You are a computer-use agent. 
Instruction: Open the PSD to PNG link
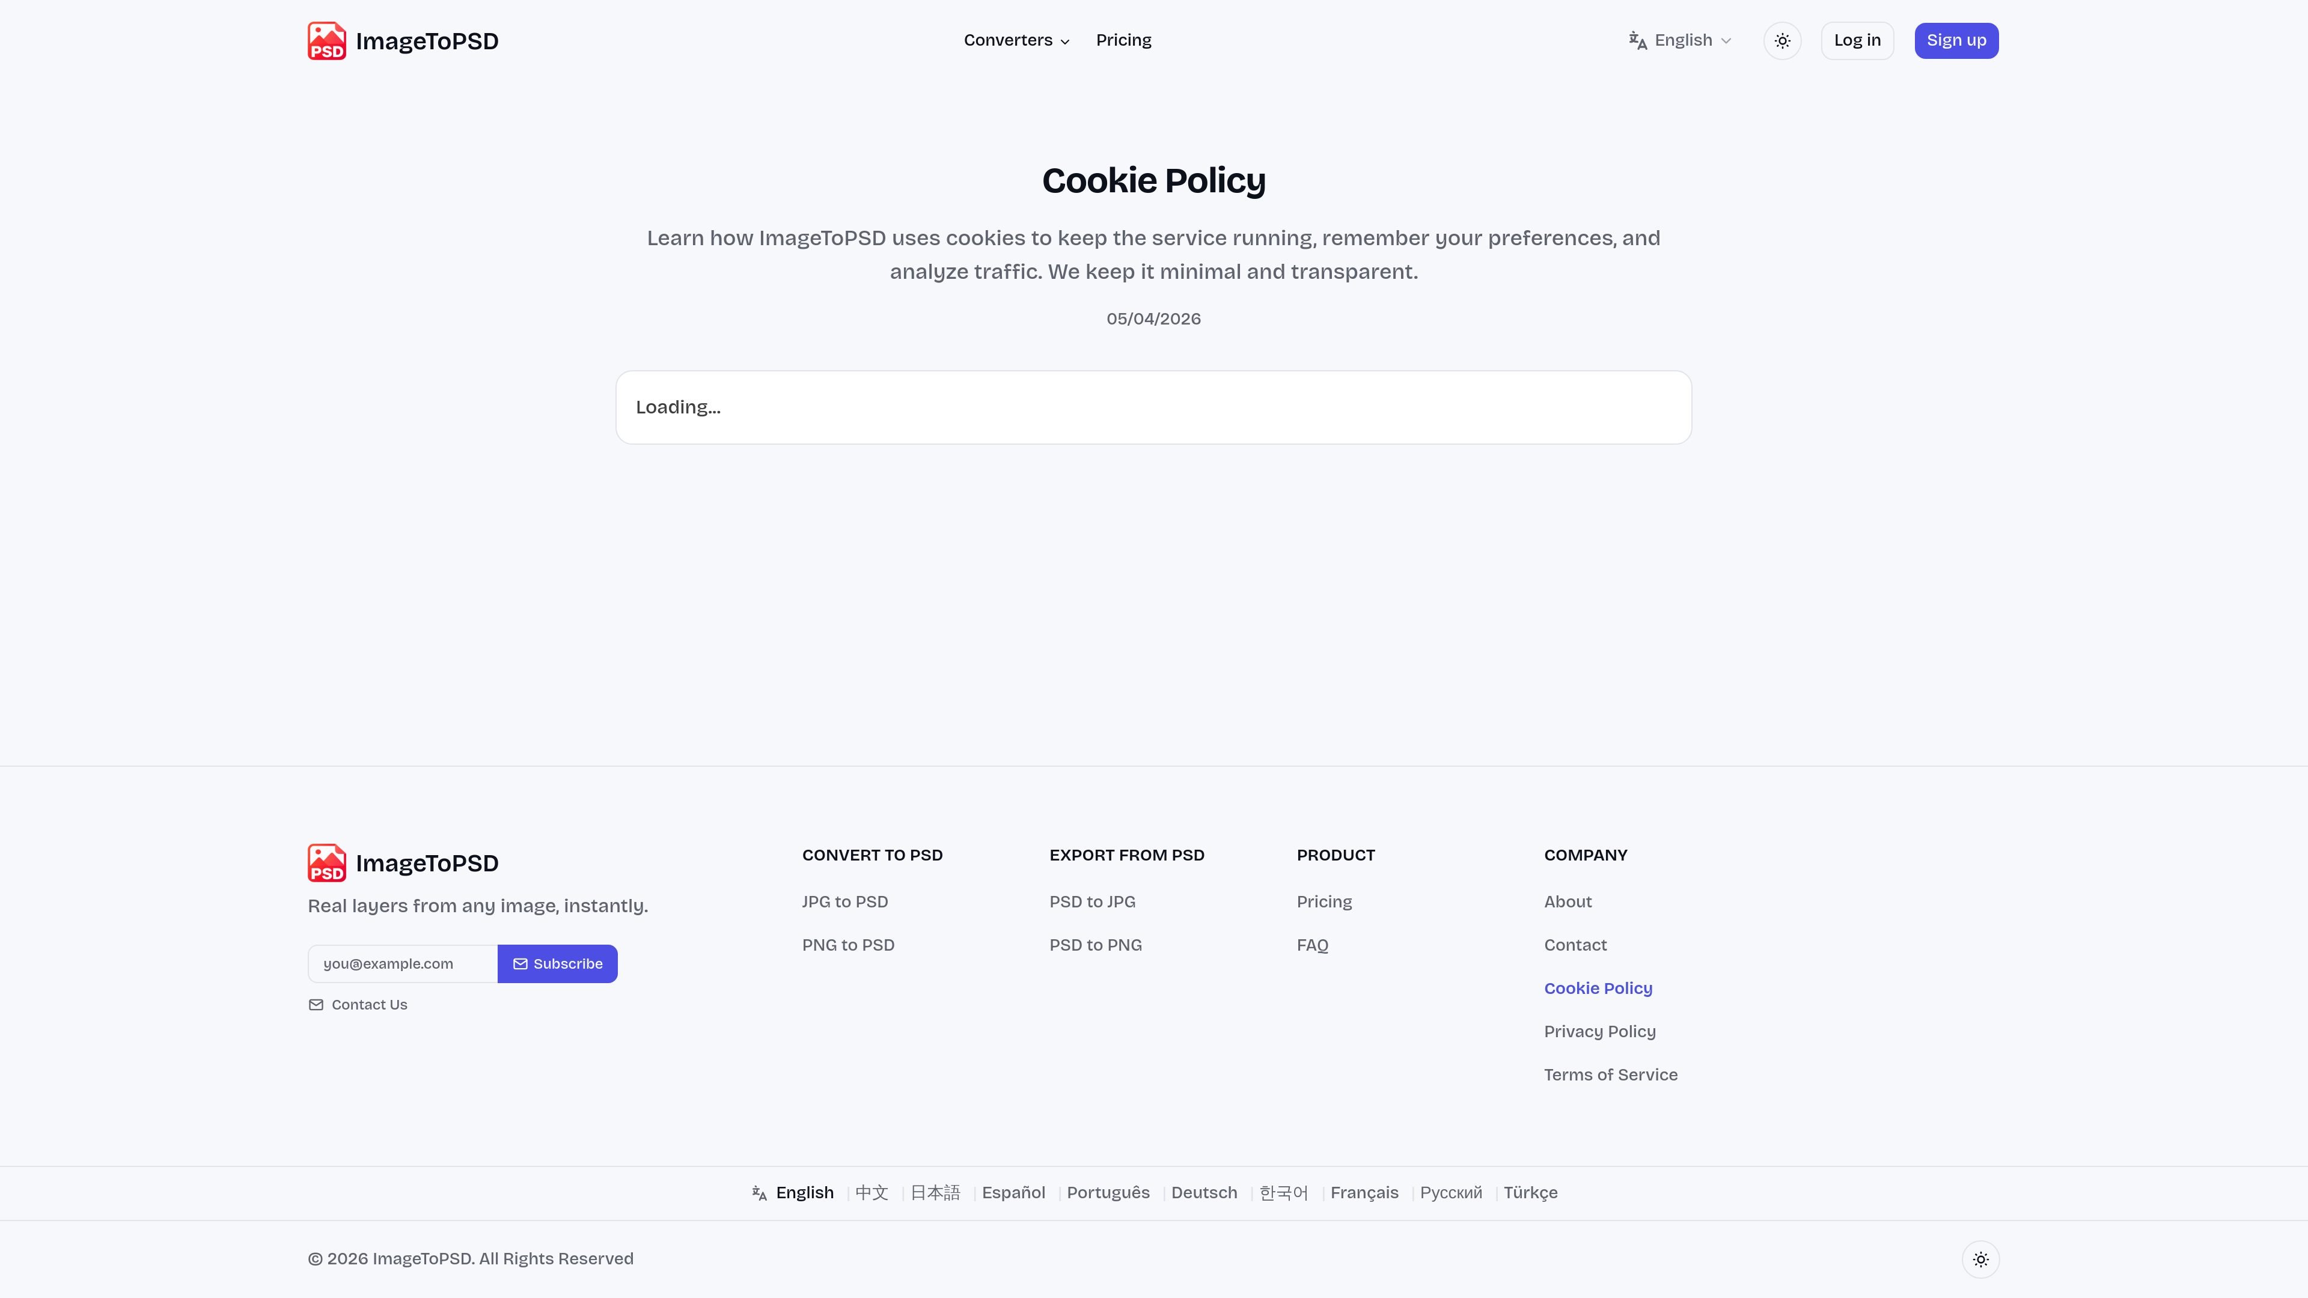[1095, 944]
